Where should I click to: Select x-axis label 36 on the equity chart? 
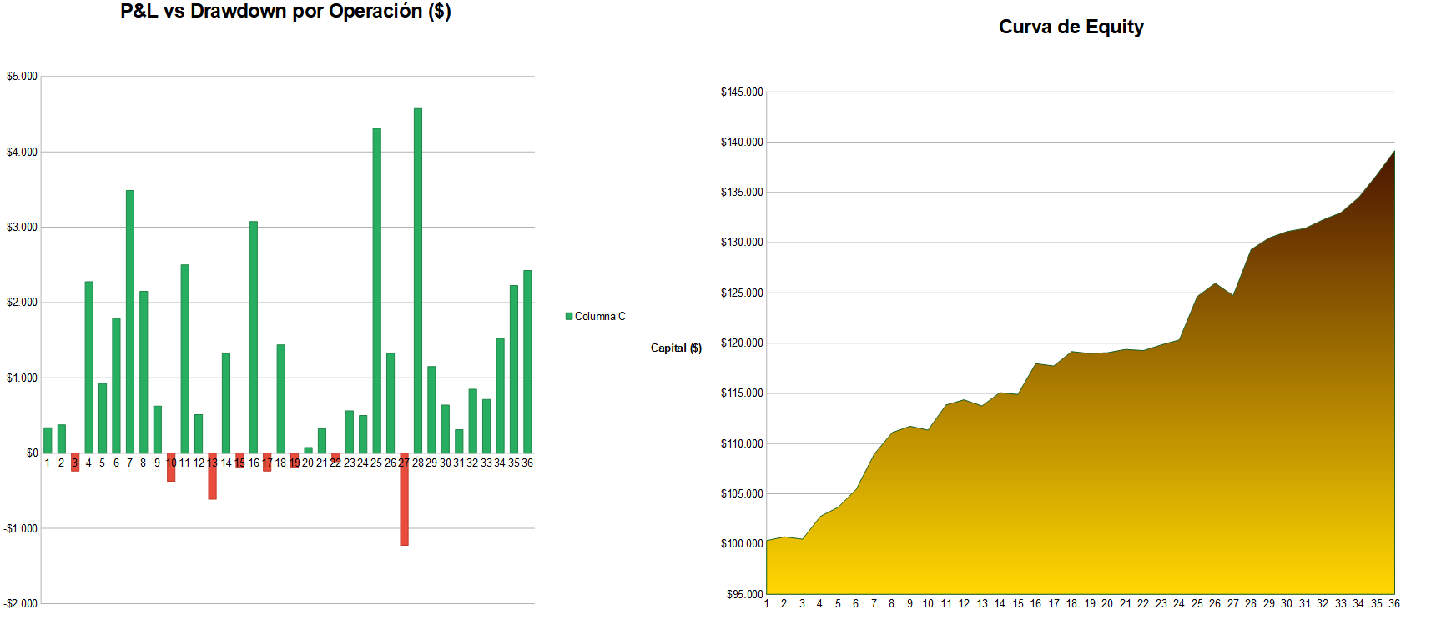click(1393, 603)
